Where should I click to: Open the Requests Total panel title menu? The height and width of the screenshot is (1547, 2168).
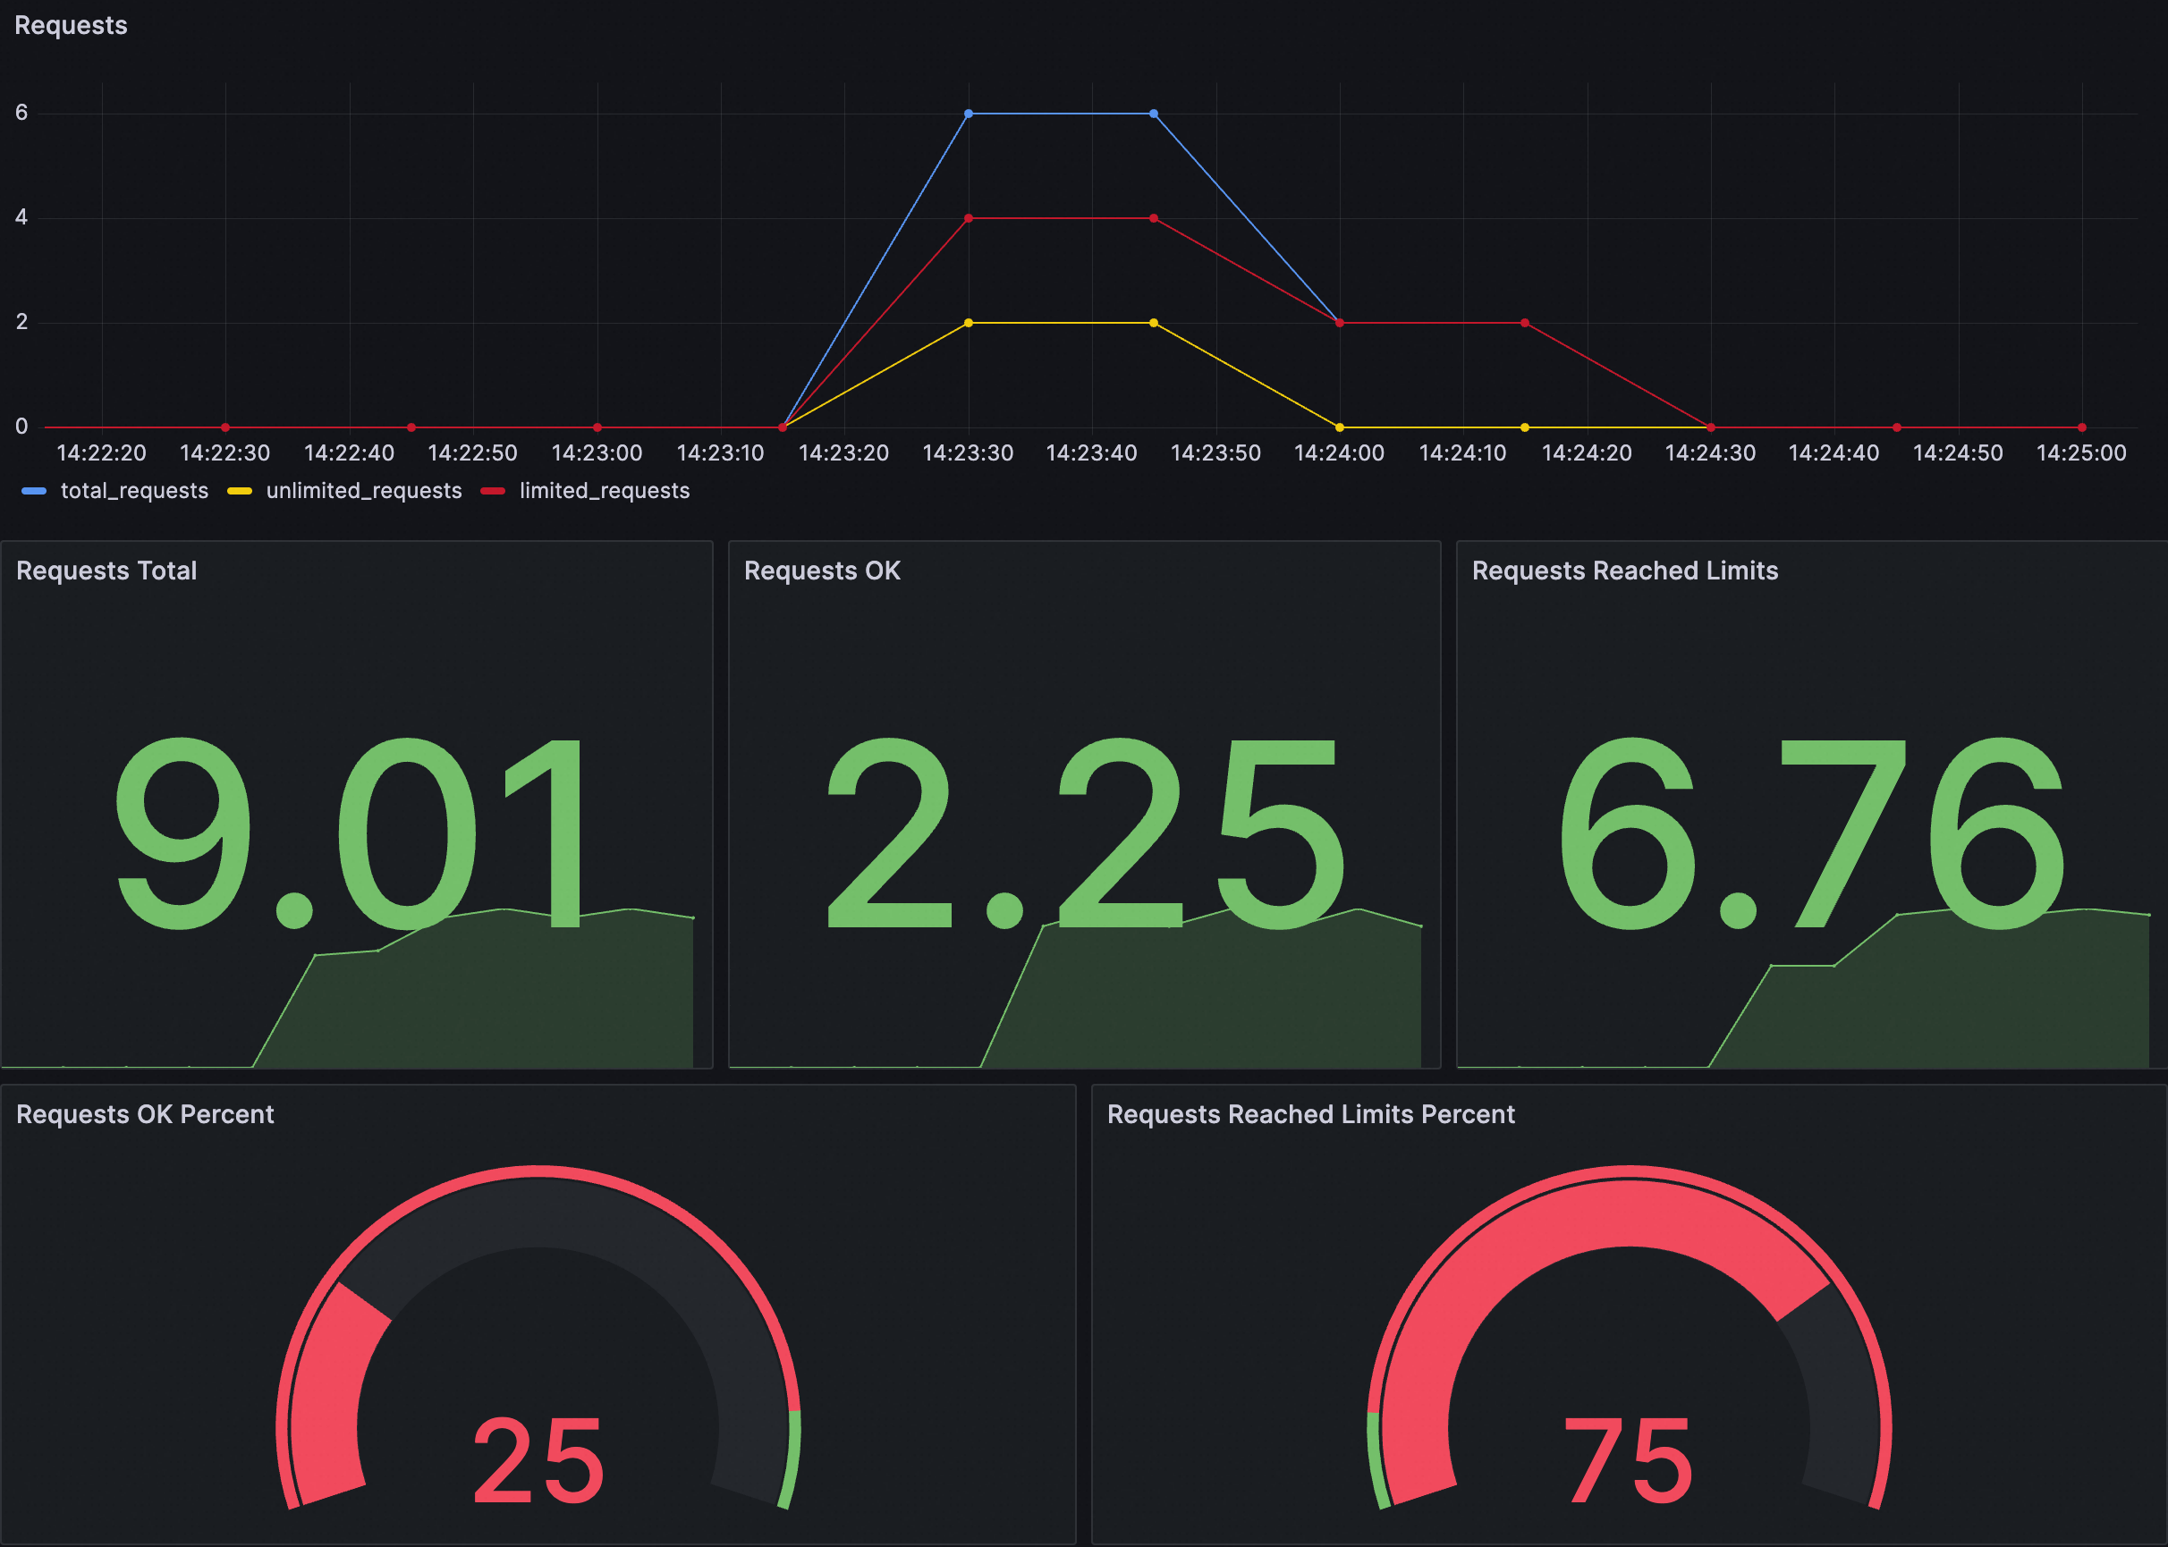[x=106, y=571]
